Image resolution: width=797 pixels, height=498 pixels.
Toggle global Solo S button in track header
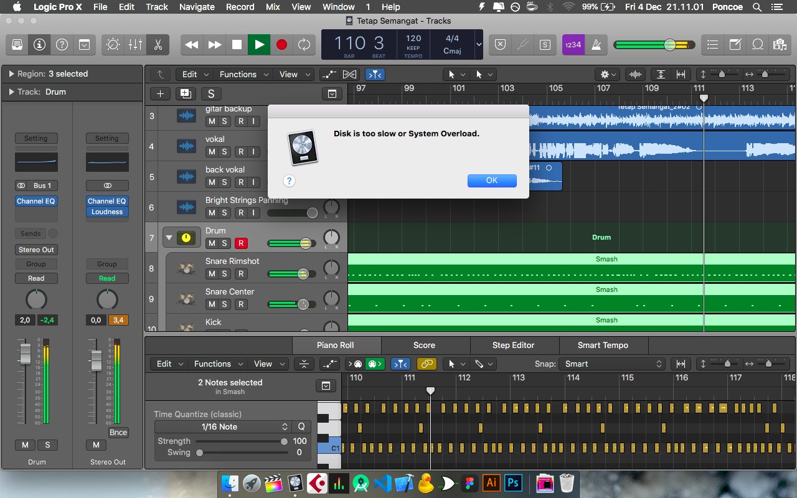(211, 93)
